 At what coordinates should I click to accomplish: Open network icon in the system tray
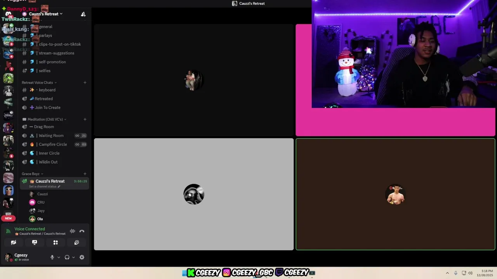pos(464,273)
